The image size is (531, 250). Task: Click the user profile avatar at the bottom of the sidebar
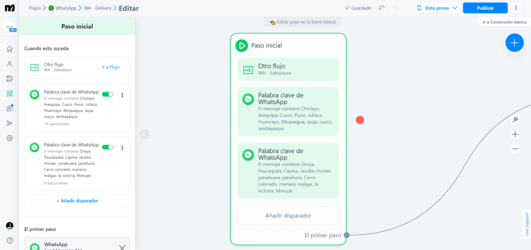(x=10, y=226)
